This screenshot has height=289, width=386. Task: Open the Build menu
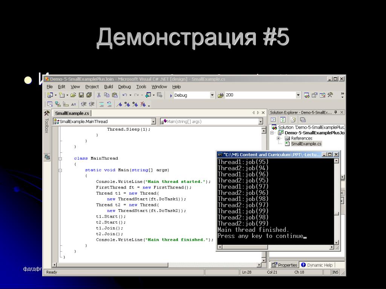coord(109,87)
